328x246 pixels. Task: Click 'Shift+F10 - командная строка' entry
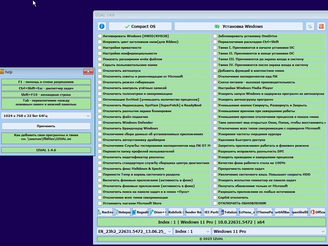click(x=46, y=94)
